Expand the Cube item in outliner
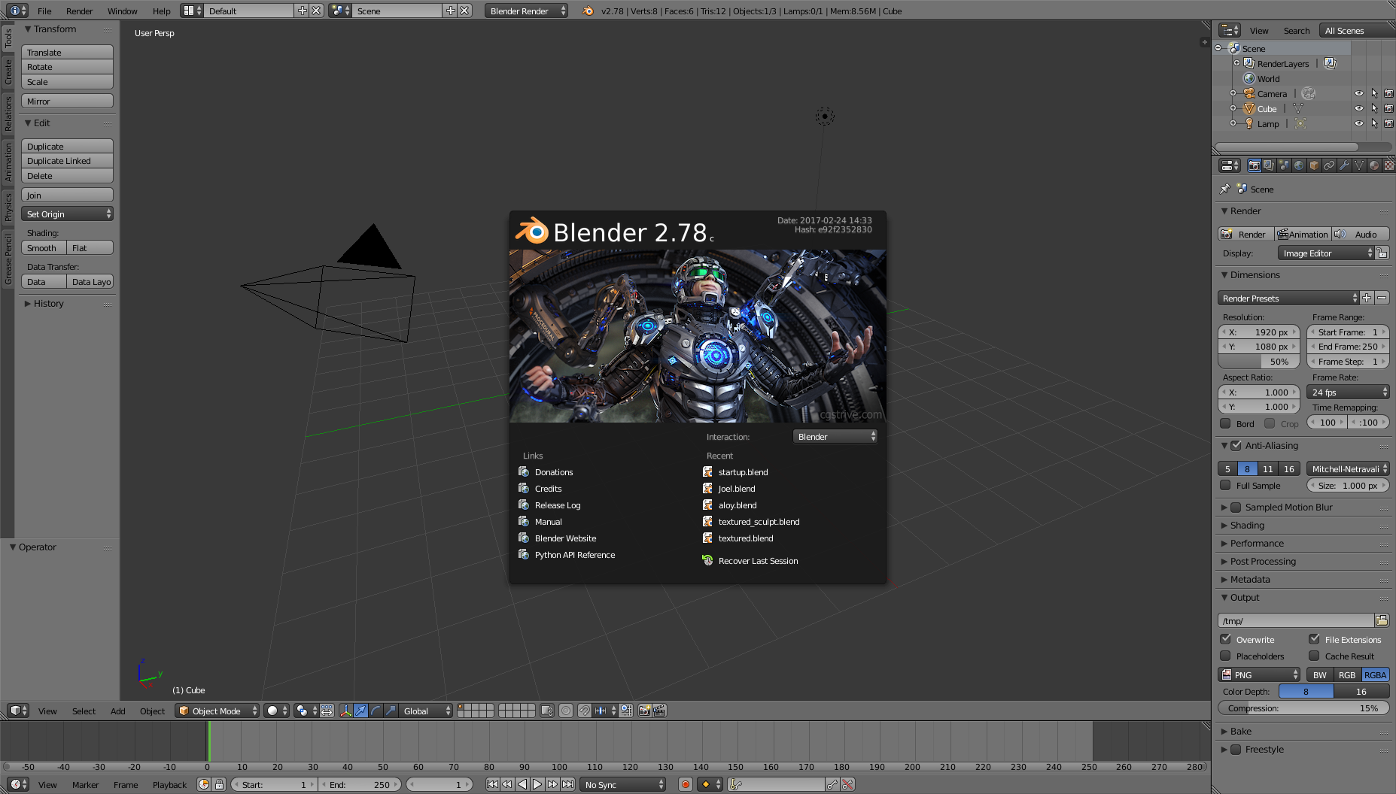 pyautogui.click(x=1233, y=108)
